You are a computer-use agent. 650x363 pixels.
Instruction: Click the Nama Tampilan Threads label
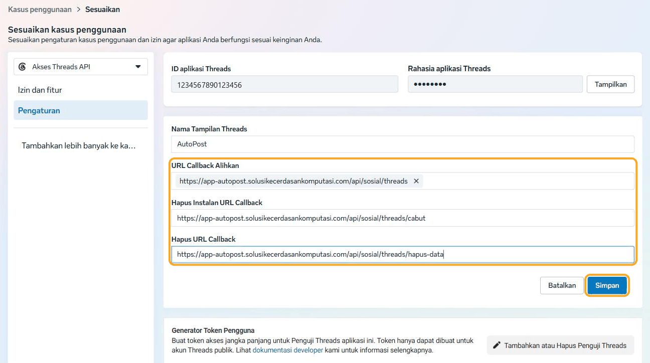209,129
